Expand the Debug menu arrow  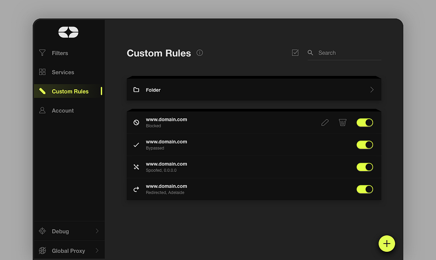(x=97, y=231)
